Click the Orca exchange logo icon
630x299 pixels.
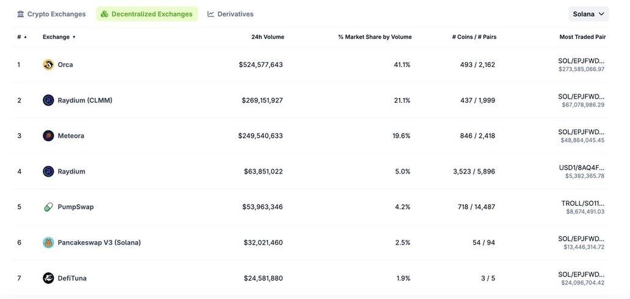(x=48, y=65)
